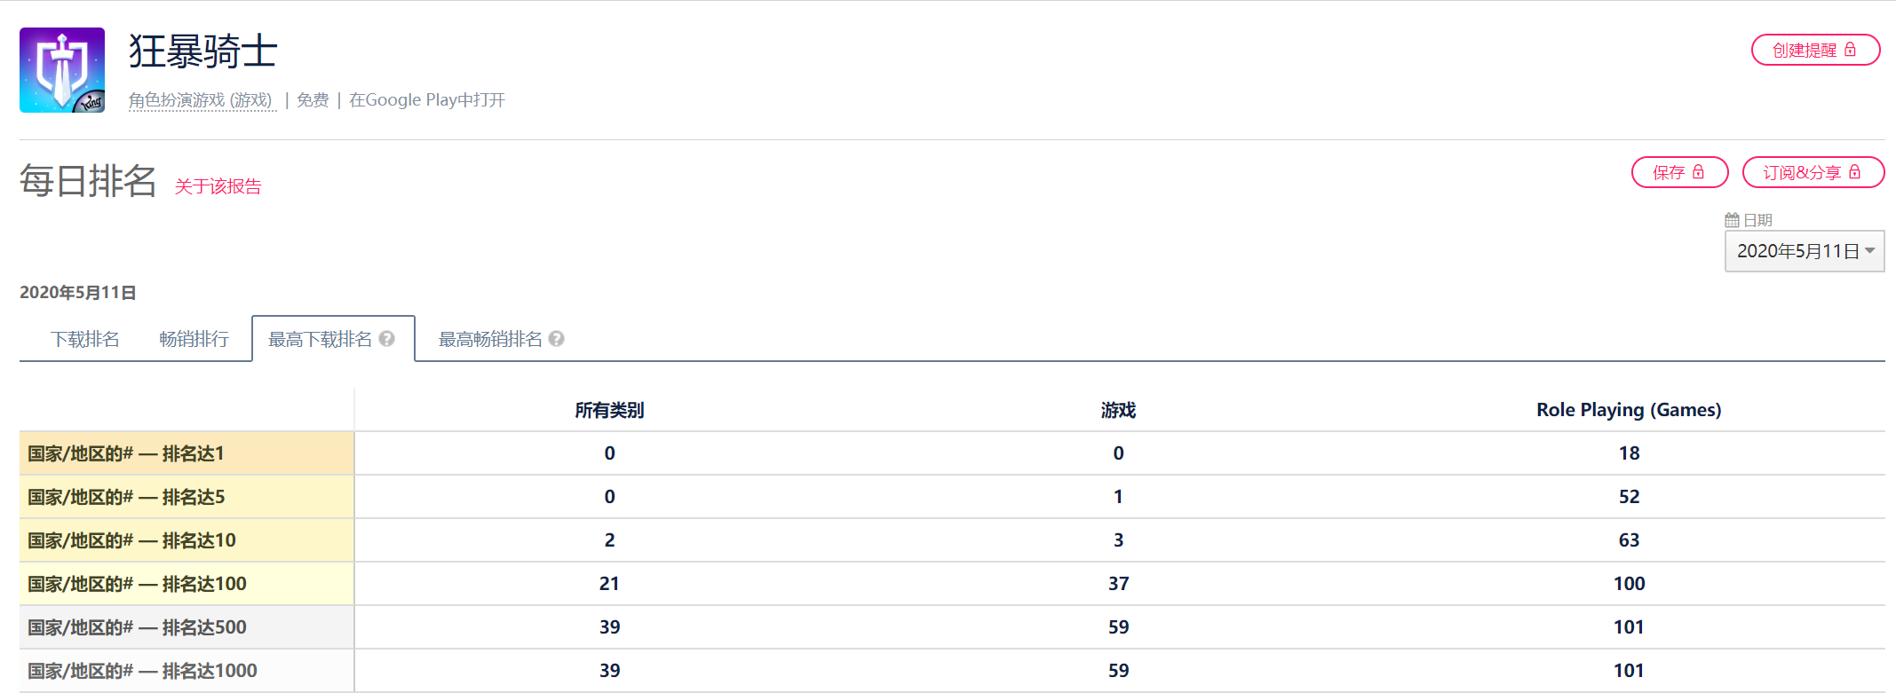Click the 保存 button
The width and height of the screenshot is (1896, 693).
tap(1679, 172)
